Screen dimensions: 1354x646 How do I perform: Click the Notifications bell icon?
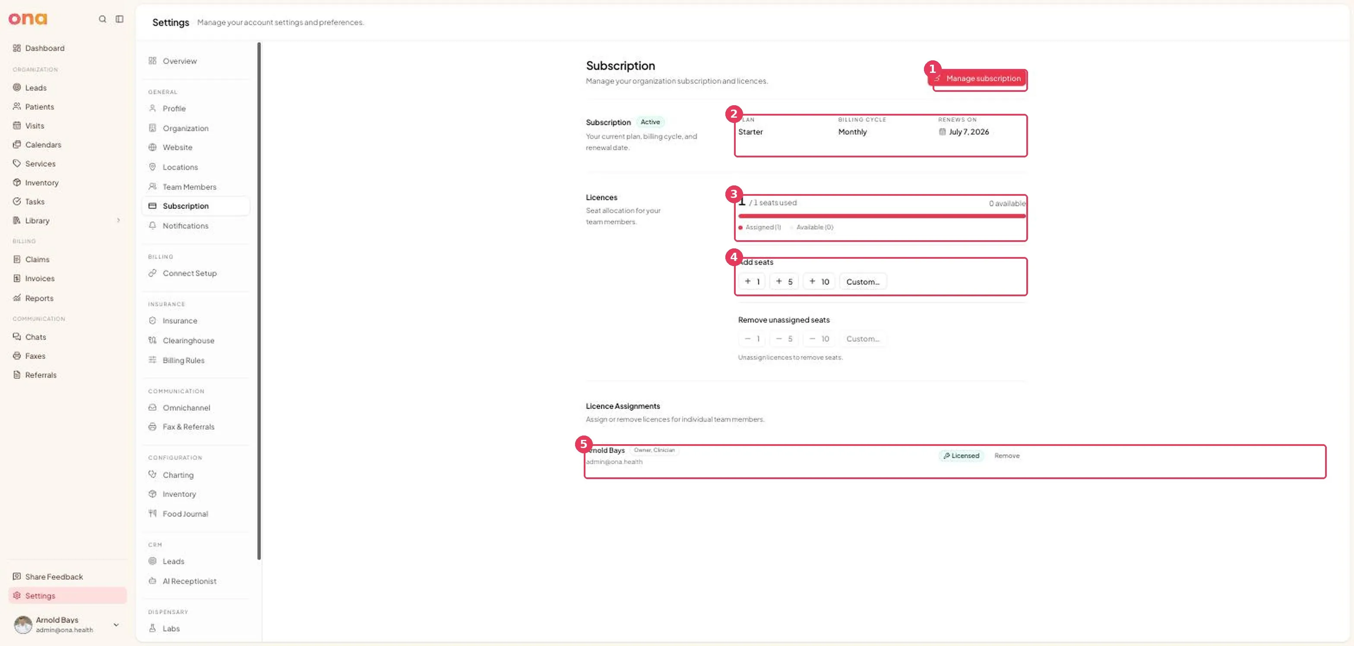click(x=152, y=226)
